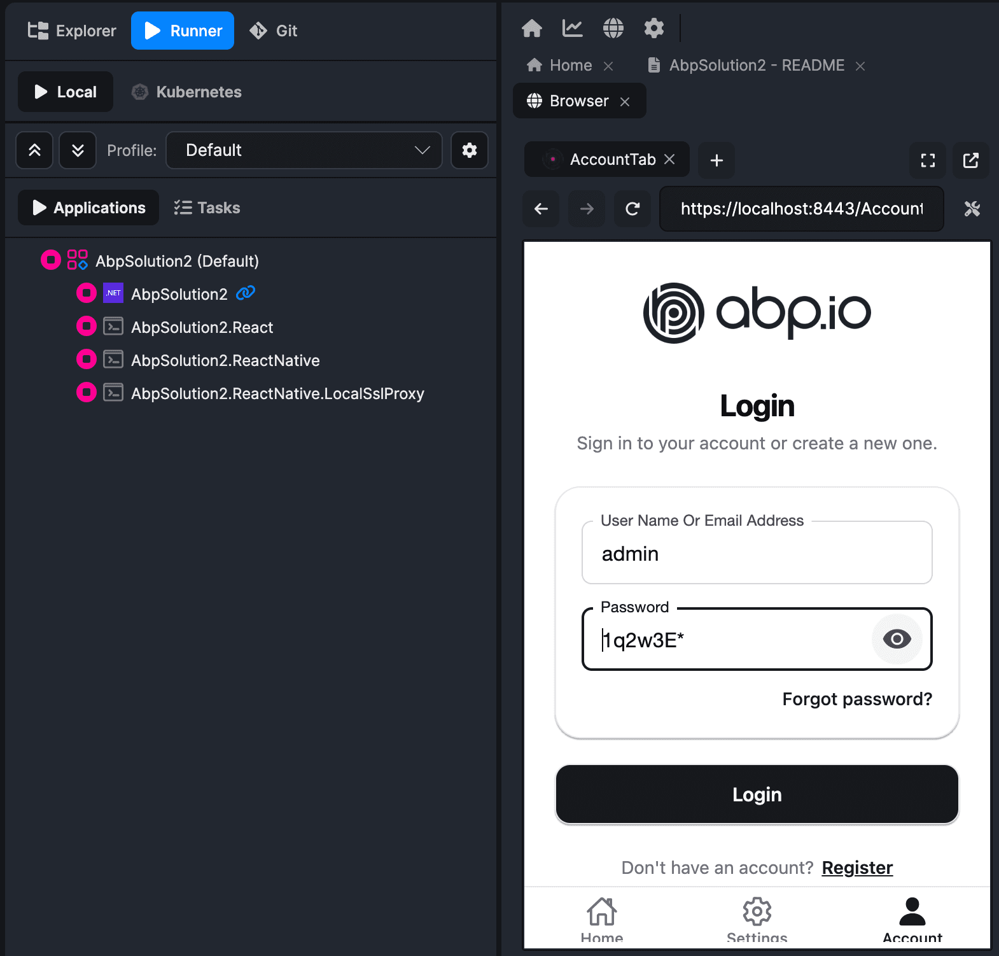This screenshot has width=999, height=956.
Task: Open AbpSolution2 - README tab
Action: pyautogui.click(x=746, y=65)
